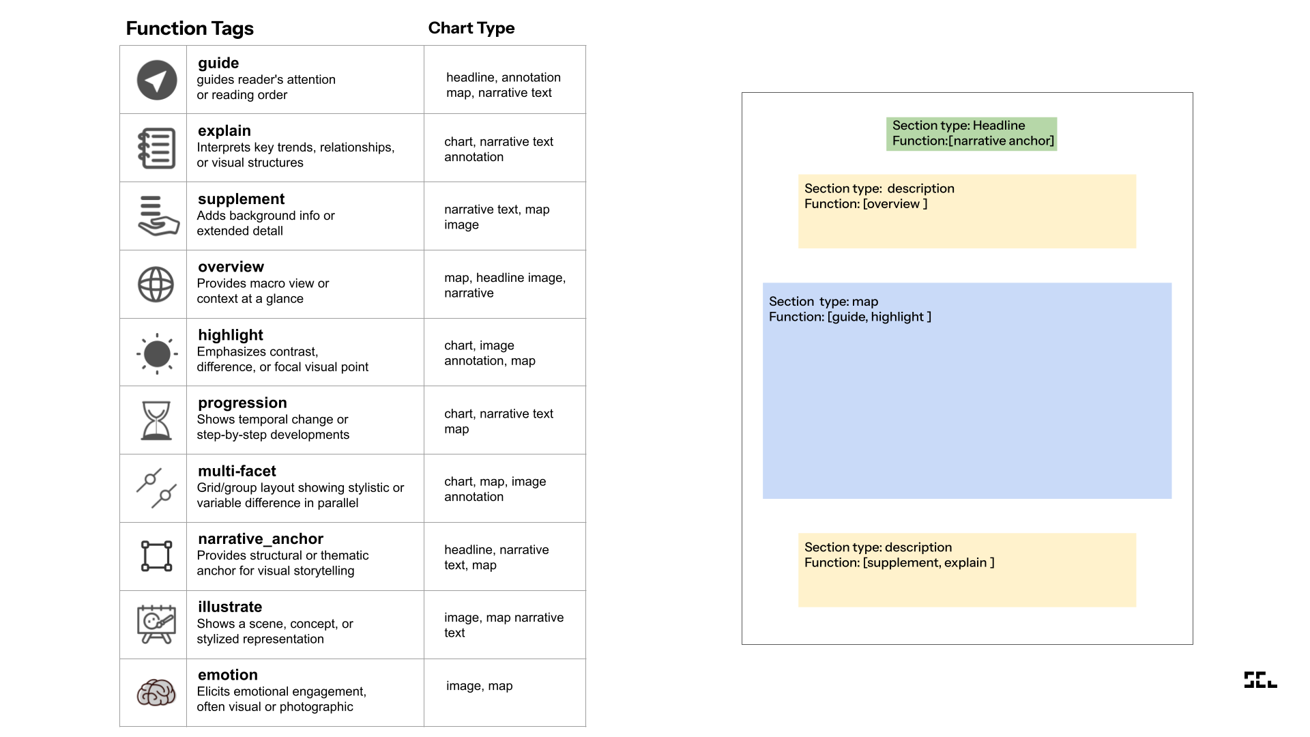Viewport: 1310px width, 737px height.
Task: Click the Chart Type column header
Action: (471, 28)
